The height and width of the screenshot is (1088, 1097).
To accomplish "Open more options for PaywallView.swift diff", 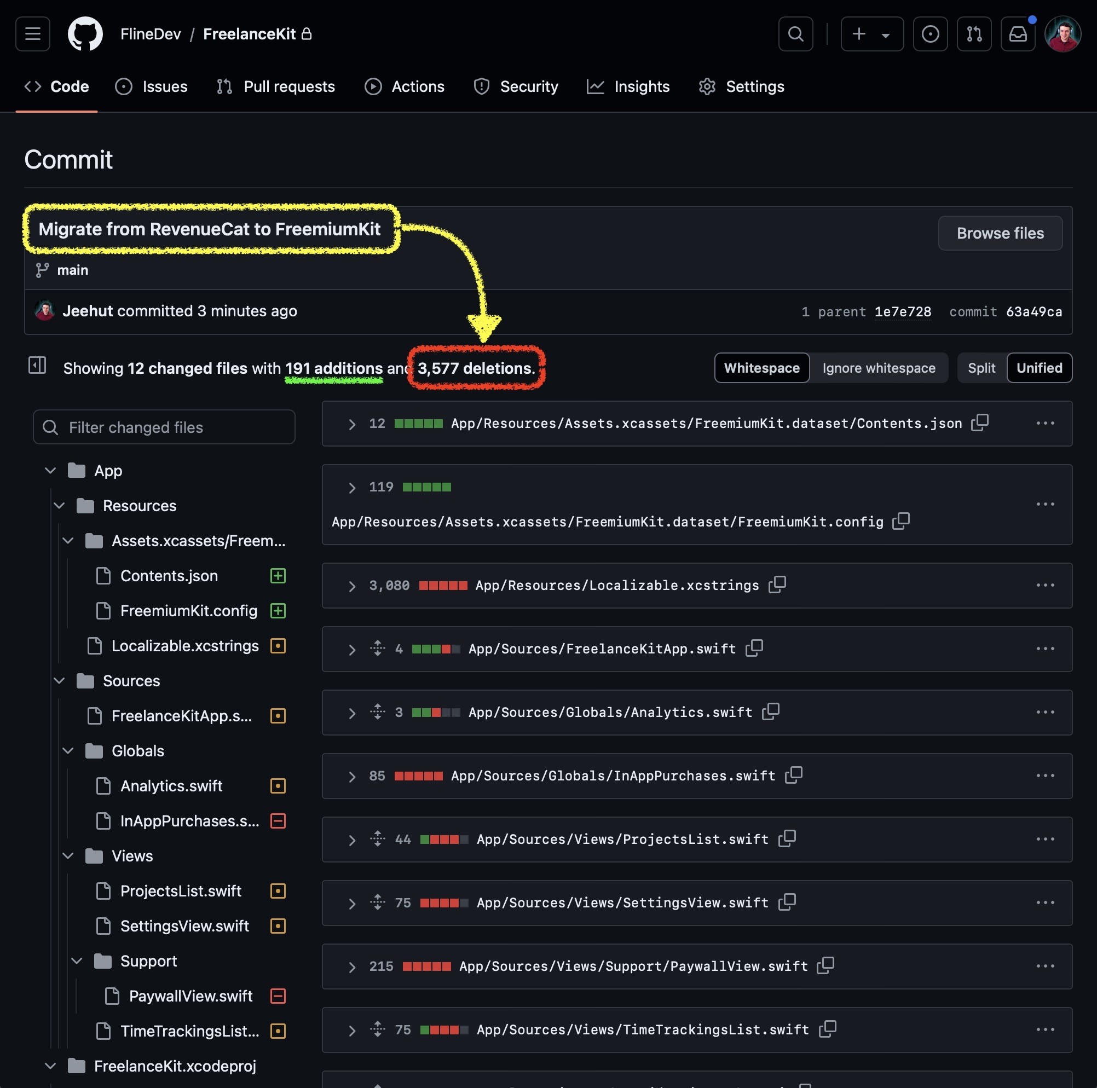I will click(x=1045, y=966).
